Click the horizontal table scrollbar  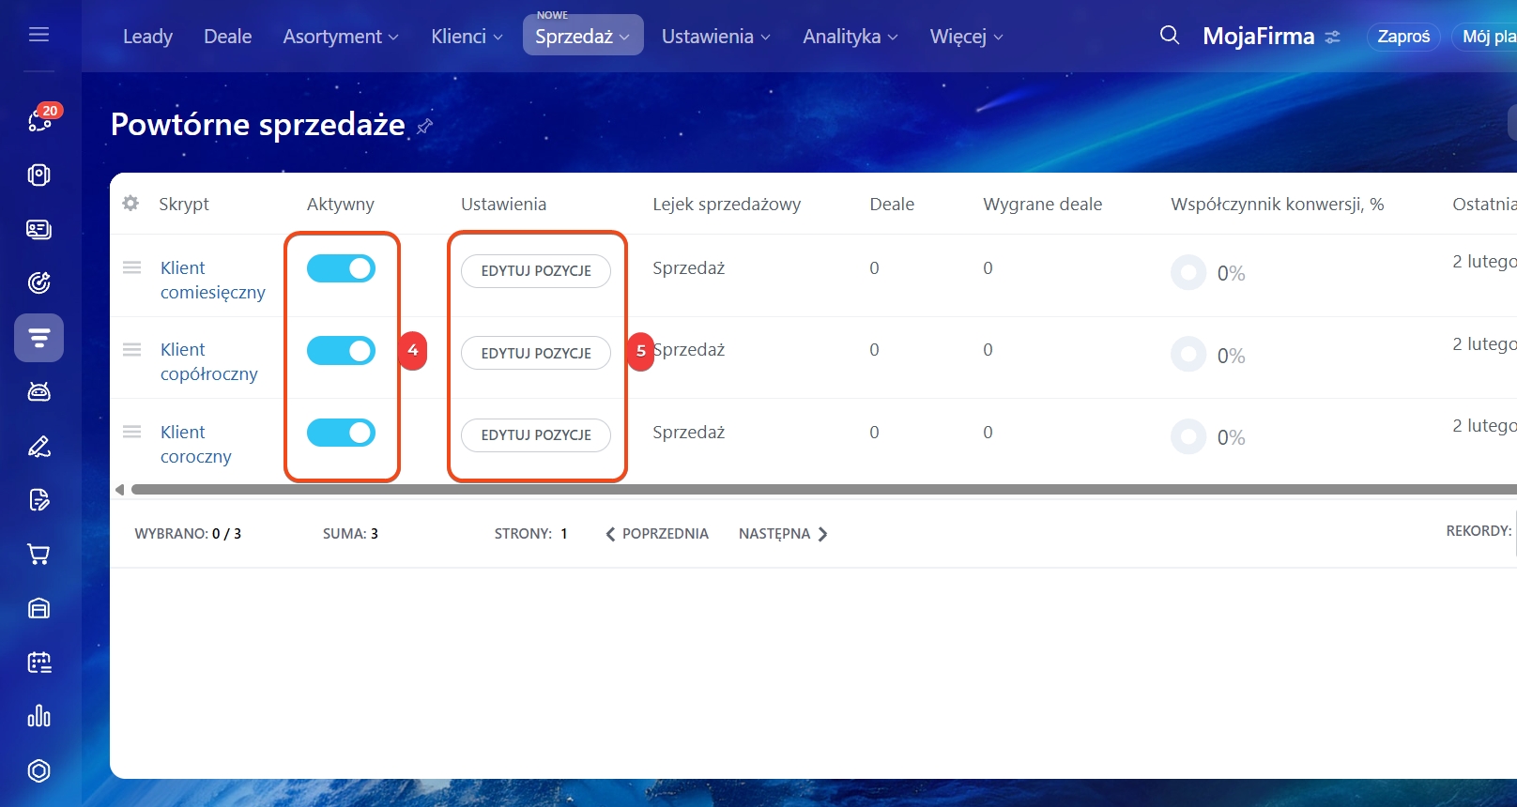(x=817, y=489)
